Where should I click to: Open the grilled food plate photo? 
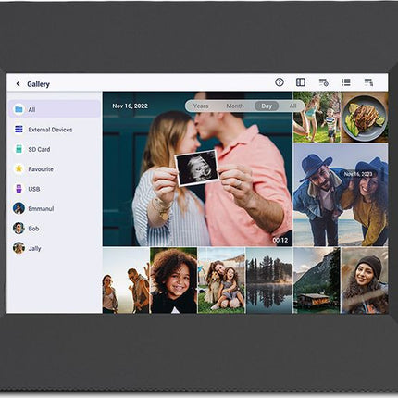pyautogui.click(x=365, y=117)
